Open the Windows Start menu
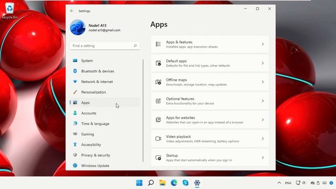The image size is (336, 189). (139, 183)
